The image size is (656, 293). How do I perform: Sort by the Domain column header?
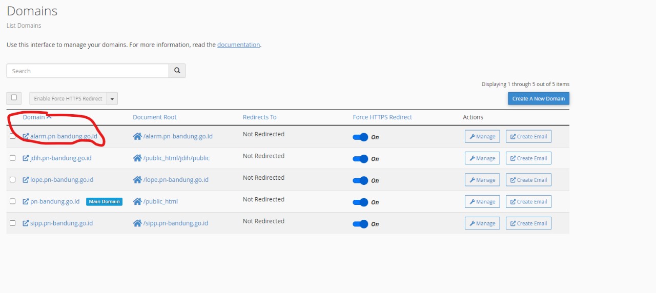pyautogui.click(x=34, y=117)
